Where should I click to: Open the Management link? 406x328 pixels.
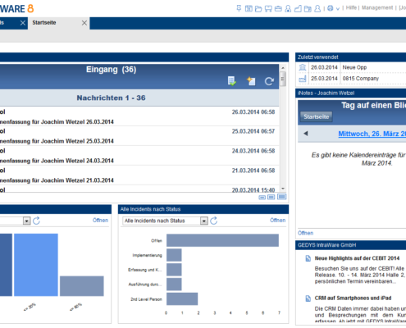377,7
